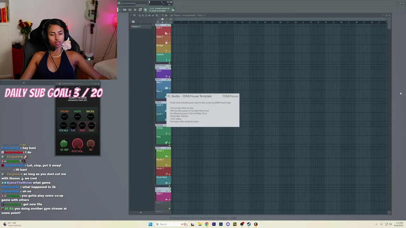
Task: Click the orange SG knob
Action: tap(90, 144)
